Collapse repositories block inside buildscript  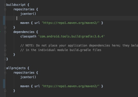[5, 9]
